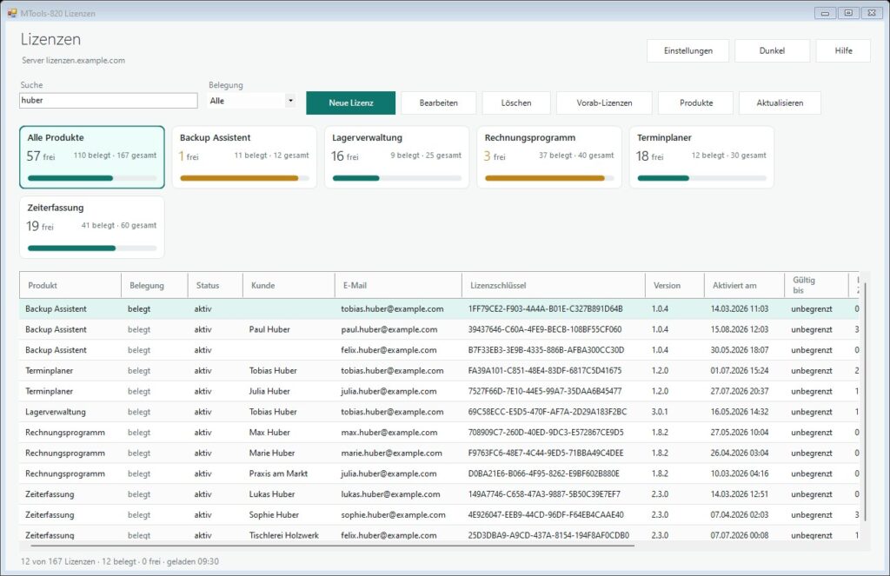Click the Löschen button
Screen dimensions: 890x576
pyautogui.click(x=516, y=103)
